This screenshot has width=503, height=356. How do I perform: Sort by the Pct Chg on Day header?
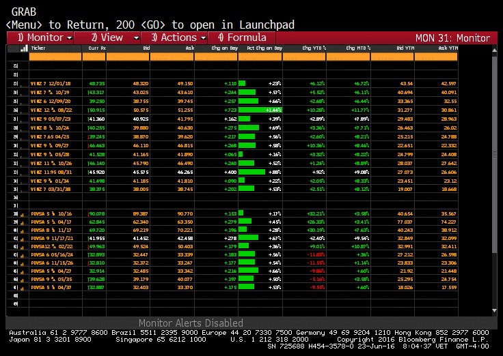pyautogui.click(x=264, y=48)
